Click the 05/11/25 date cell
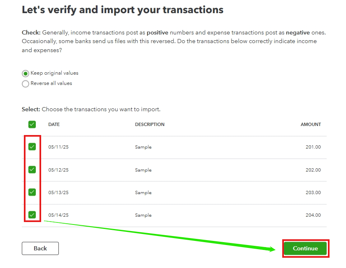The width and height of the screenshot is (346, 268). pos(58,147)
